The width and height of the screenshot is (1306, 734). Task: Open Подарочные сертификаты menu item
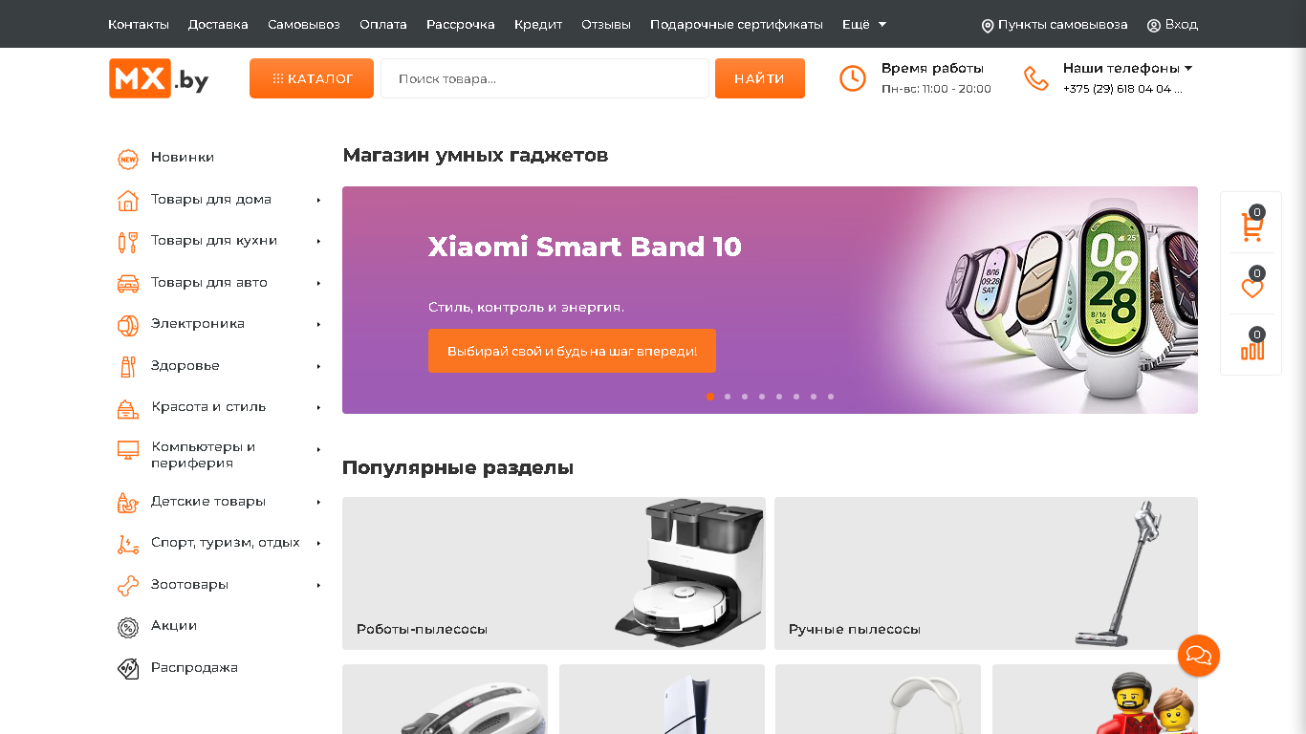pyautogui.click(x=736, y=24)
